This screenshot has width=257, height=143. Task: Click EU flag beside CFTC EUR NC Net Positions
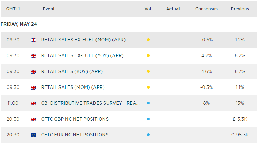(x=34, y=135)
